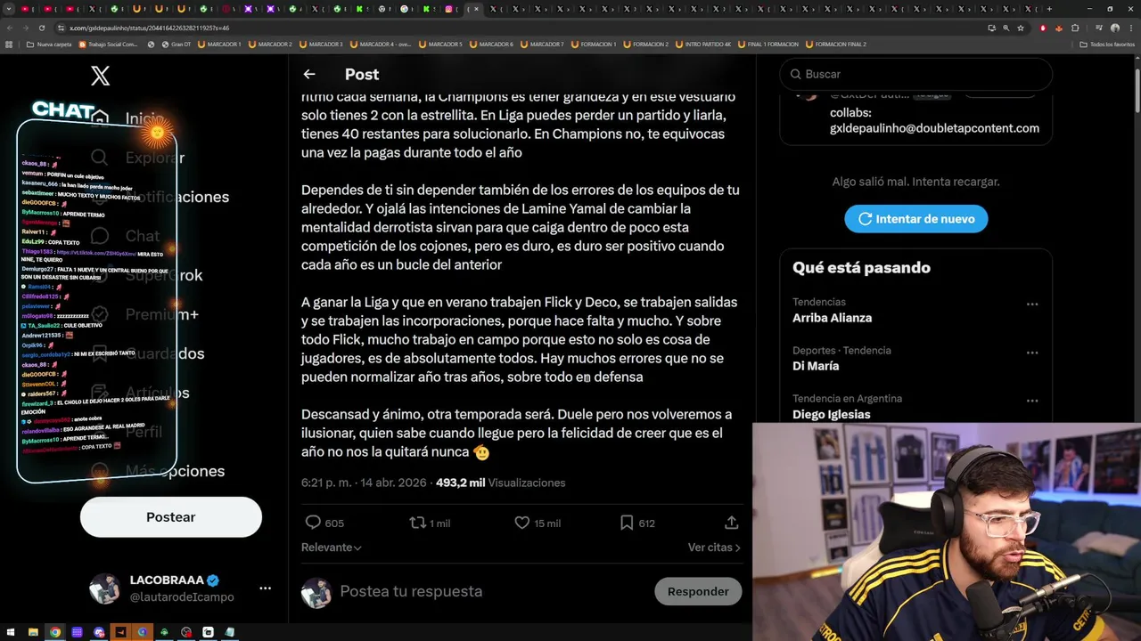Click the Chrome icon in the taskbar

(55, 632)
